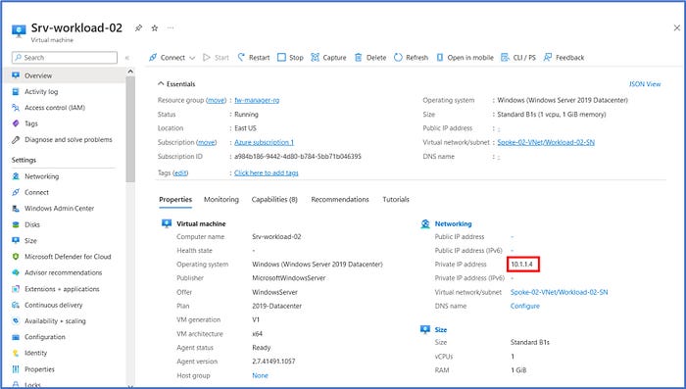Screen dimensions: 686x389
Task: Open the Tutorials tab
Action: click(396, 200)
